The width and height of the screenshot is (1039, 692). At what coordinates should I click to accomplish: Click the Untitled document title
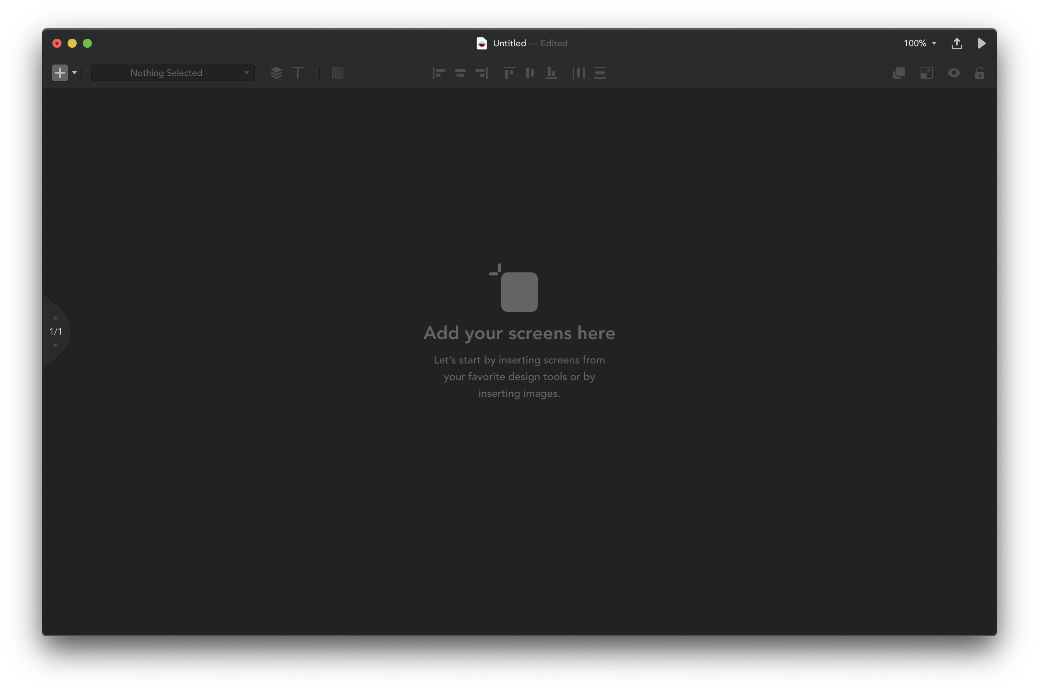pos(509,43)
